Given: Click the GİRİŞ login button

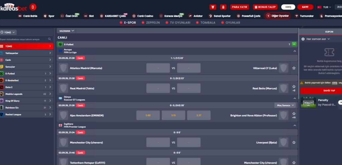Looking at the screenshot, I should (x=288, y=7).
